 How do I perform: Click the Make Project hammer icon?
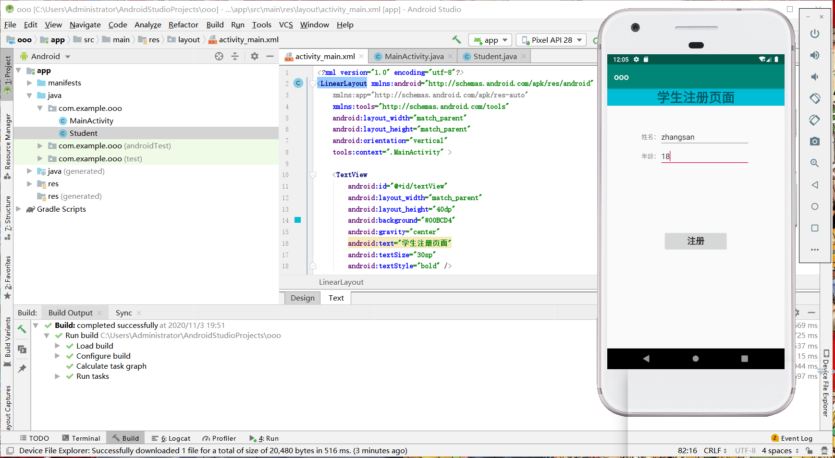point(456,40)
